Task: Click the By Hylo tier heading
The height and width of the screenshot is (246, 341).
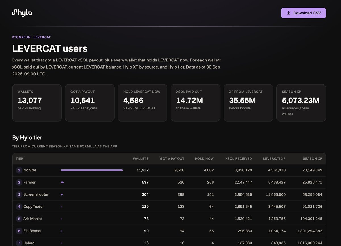Action: [x=27, y=138]
